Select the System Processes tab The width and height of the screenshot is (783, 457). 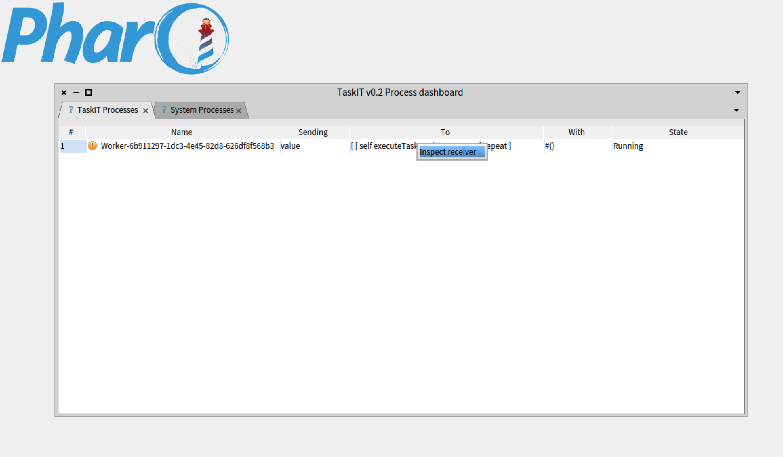click(201, 110)
